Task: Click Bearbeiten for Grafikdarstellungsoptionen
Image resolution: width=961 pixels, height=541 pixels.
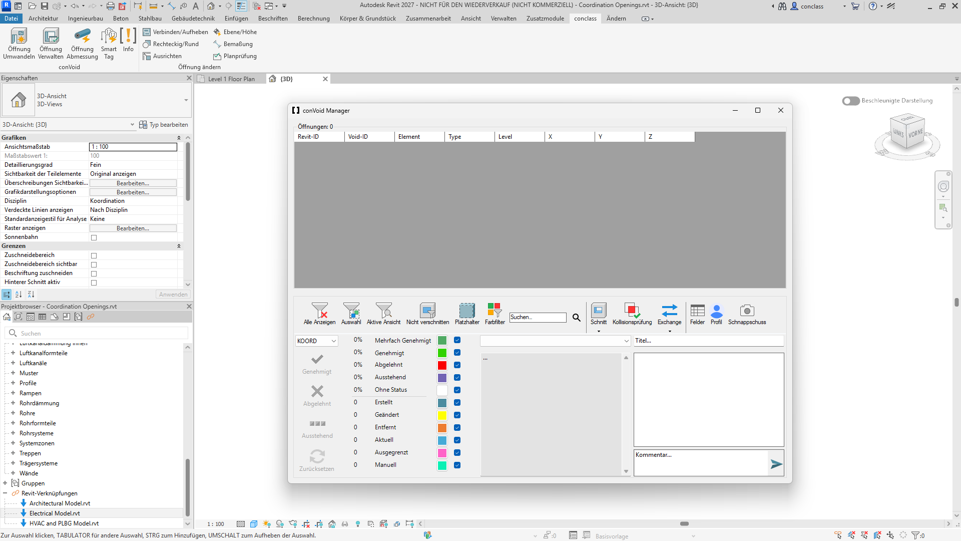Action: click(133, 192)
